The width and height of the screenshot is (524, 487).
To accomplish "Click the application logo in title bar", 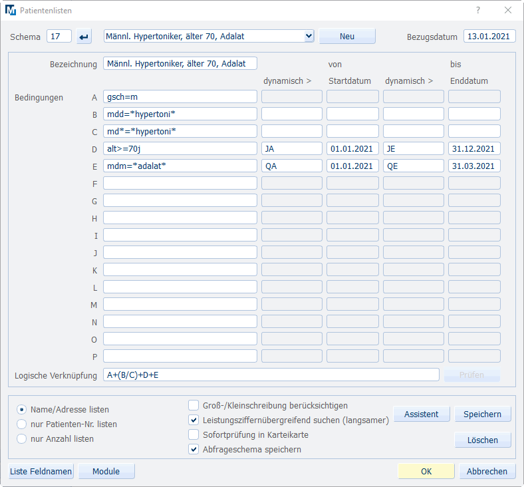I will pyautogui.click(x=11, y=11).
